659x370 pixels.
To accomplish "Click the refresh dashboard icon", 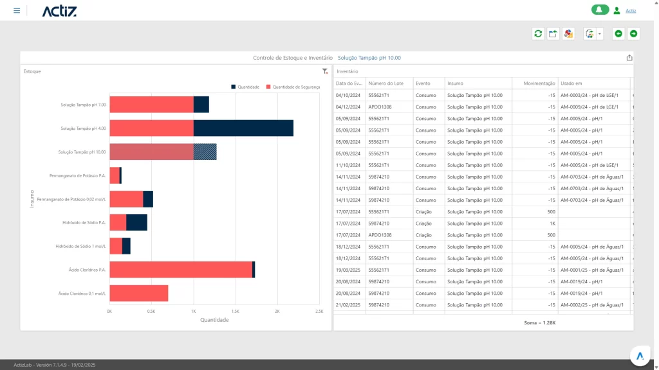I will coord(538,34).
